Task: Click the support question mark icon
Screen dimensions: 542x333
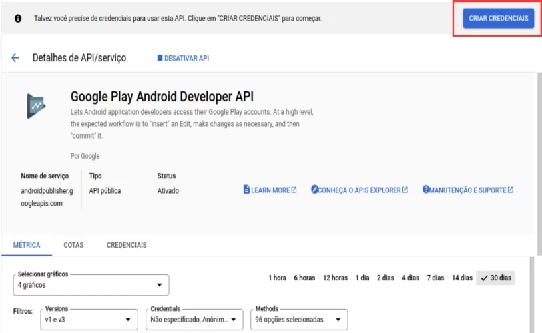Action: tap(426, 189)
